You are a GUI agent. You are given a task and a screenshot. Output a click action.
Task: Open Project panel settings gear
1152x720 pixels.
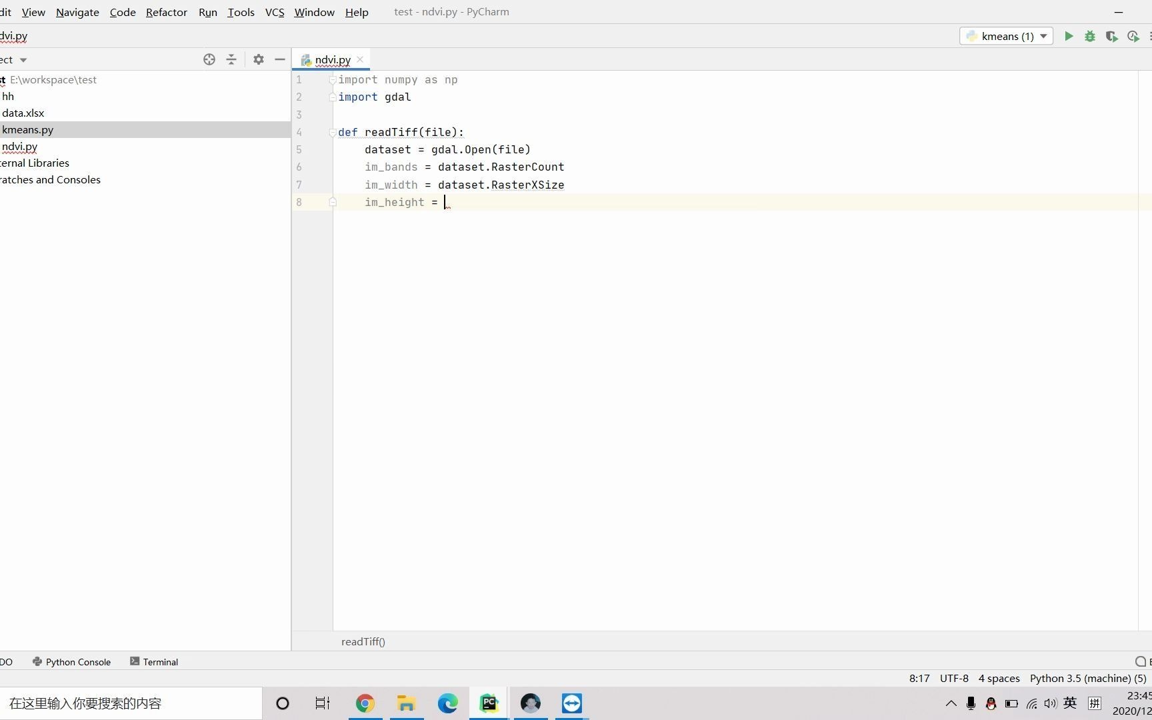coord(258,59)
